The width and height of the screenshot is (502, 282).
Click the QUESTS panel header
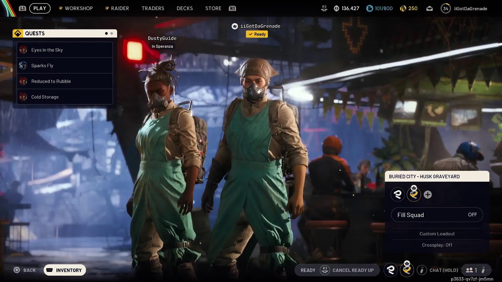tap(65, 33)
